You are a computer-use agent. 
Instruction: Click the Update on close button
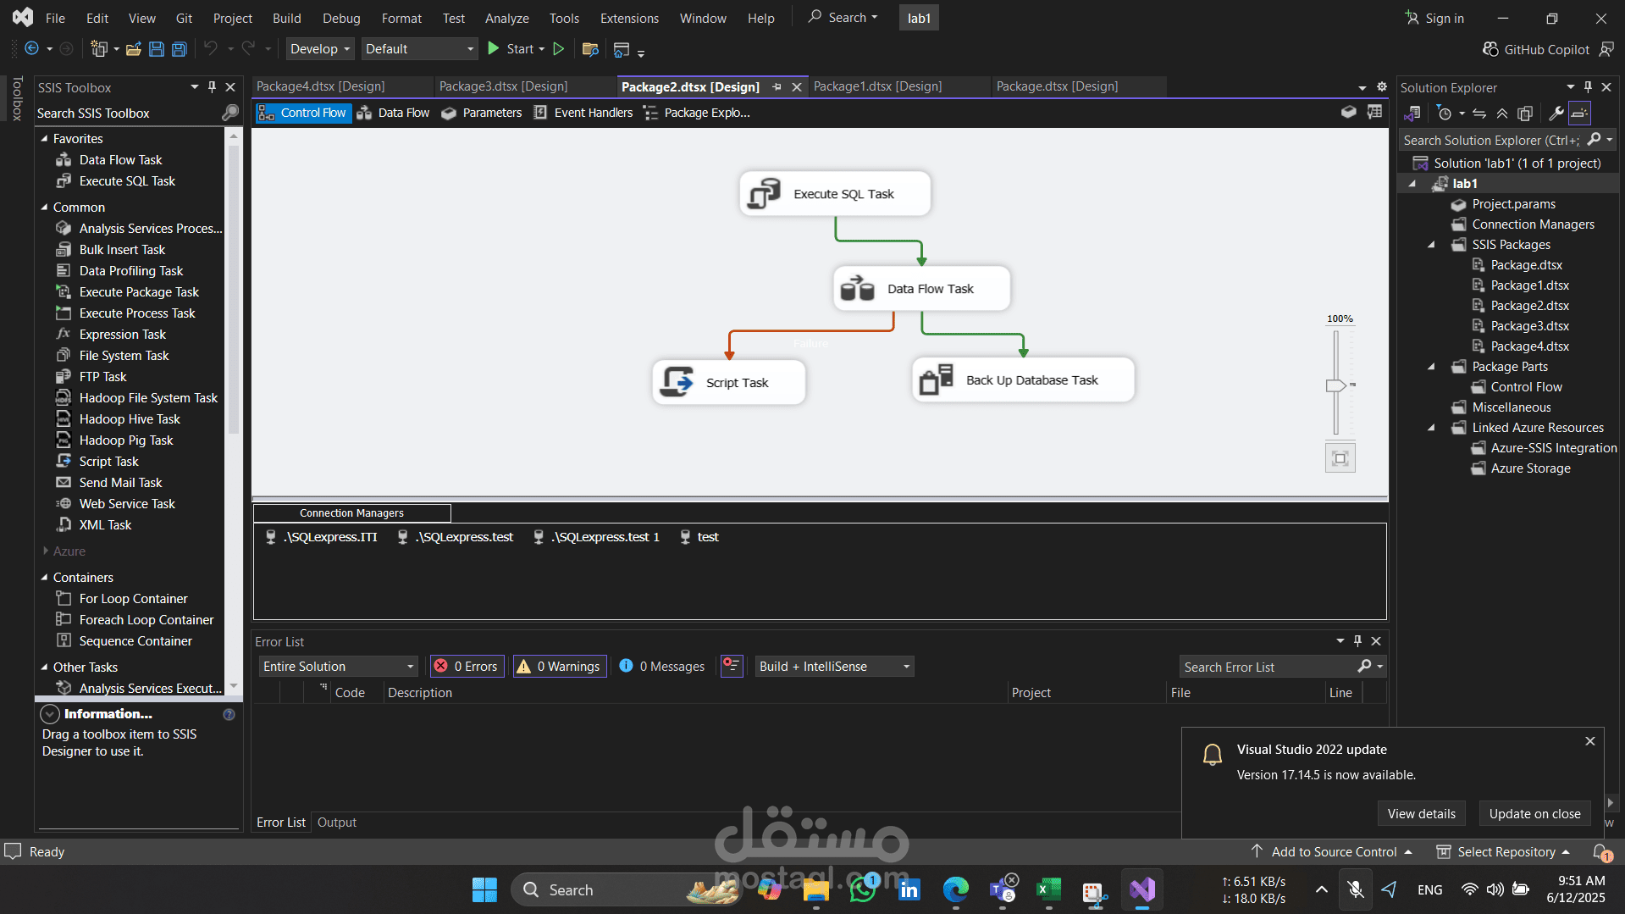pyautogui.click(x=1534, y=814)
